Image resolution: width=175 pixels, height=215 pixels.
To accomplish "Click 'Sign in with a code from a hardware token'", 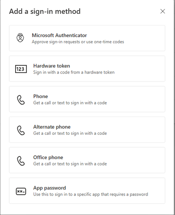I will (x=74, y=72).
